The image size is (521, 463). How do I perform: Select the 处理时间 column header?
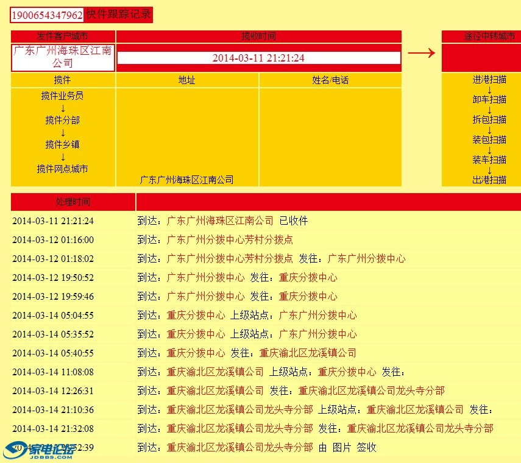coord(73,202)
